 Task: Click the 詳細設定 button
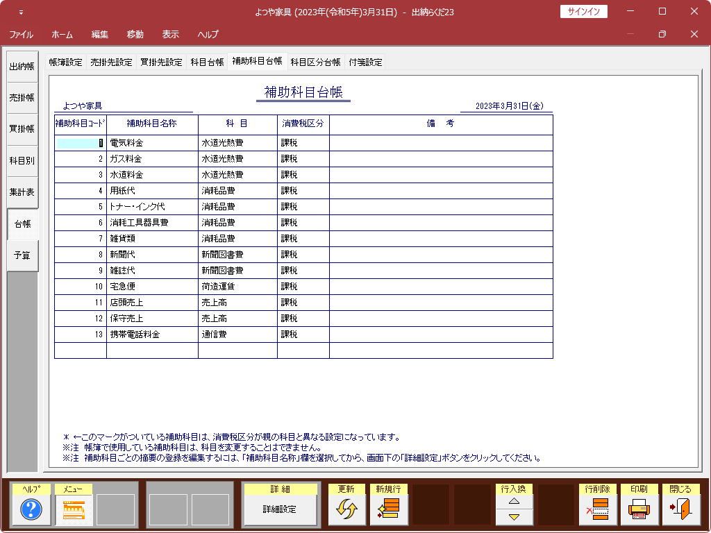pyautogui.click(x=280, y=509)
